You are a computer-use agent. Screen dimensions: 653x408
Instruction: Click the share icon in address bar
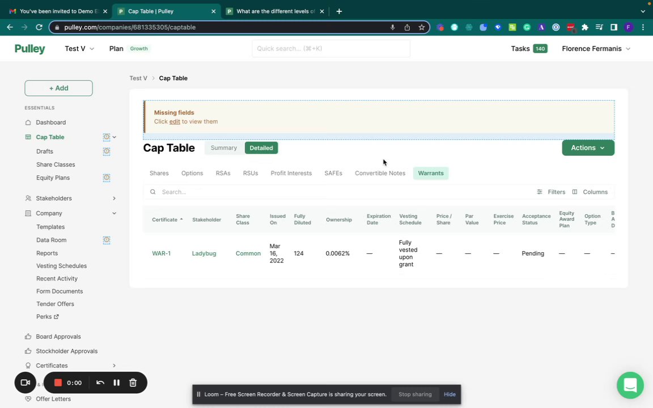coord(407,27)
